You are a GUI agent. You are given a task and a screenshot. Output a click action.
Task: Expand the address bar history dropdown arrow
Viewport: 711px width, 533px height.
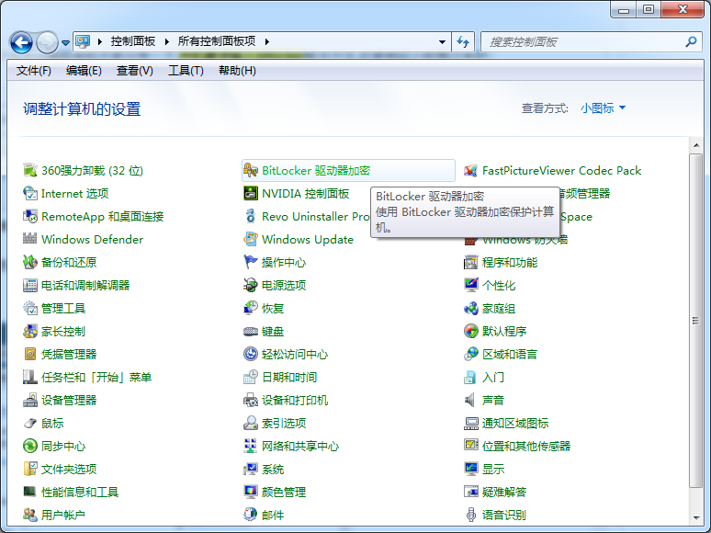[443, 42]
